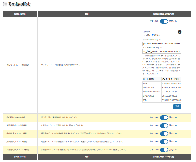Toggle the 領収書ダウンロード機能 switch

[x=164, y=134]
